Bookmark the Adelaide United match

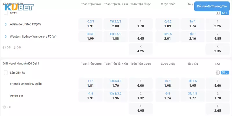6,13
